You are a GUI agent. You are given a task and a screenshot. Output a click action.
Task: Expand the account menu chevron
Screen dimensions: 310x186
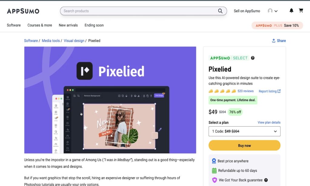click(x=276, y=11)
